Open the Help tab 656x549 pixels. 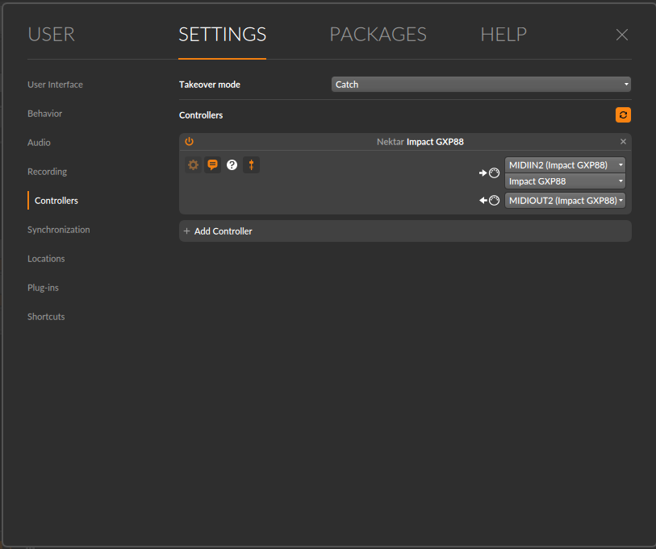point(503,35)
